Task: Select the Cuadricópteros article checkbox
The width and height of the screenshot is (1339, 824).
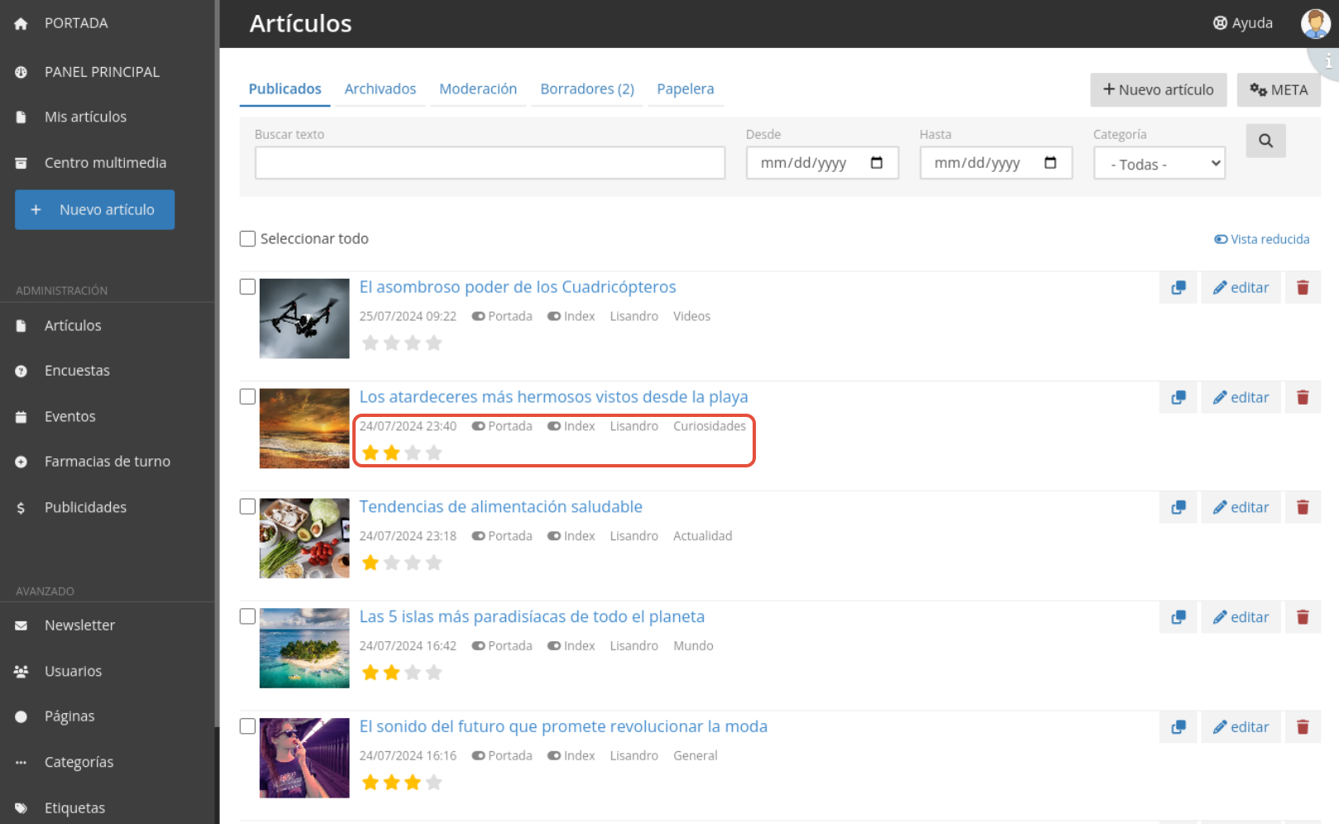Action: click(x=247, y=286)
